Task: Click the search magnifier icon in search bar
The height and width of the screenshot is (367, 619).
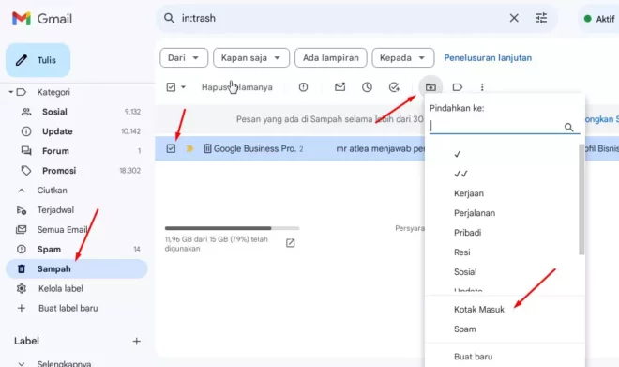Action: (x=170, y=18)
